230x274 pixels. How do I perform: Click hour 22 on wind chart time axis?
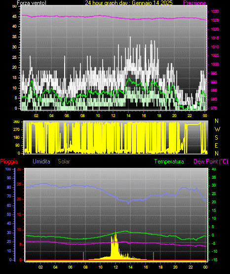pos(190,116)
